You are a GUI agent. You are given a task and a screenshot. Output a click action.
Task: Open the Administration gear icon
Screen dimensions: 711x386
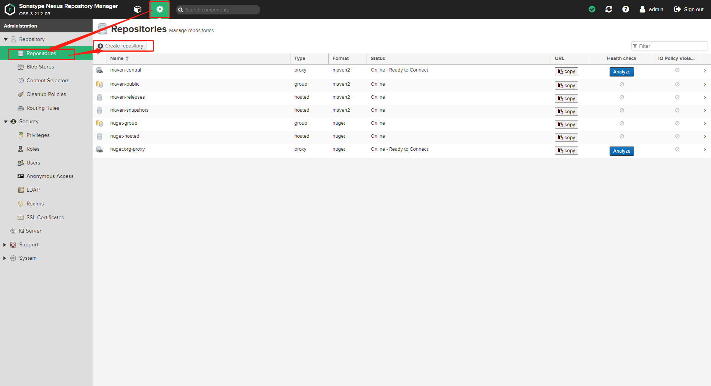pos(160,9)
